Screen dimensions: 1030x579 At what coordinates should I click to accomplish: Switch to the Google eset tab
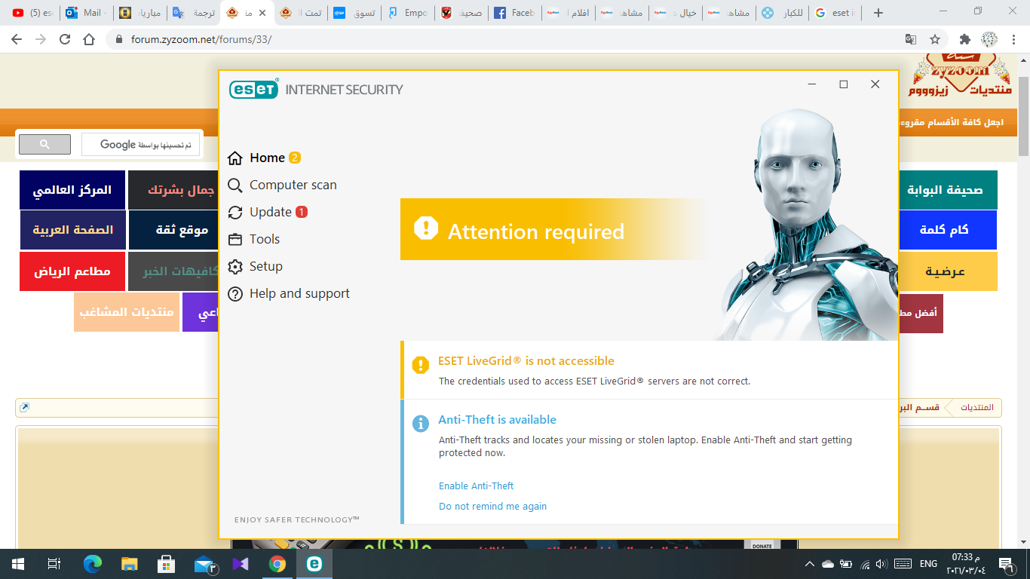coord(835,13)
